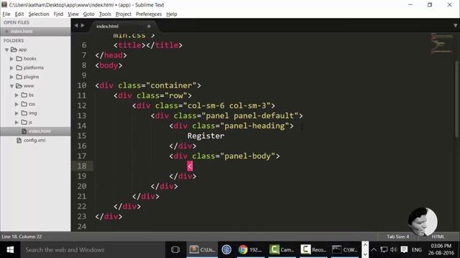Select index.html under Open Files
The height and width of the screenshot is (258, 460).
coord(35,32)
